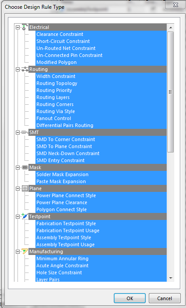Click the Manufacturing category icon
The width and height of the screenshot is (186, 308).
coord(25,251)
